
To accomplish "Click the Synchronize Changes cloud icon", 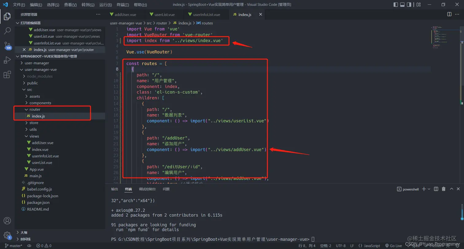I will (29, 246).
